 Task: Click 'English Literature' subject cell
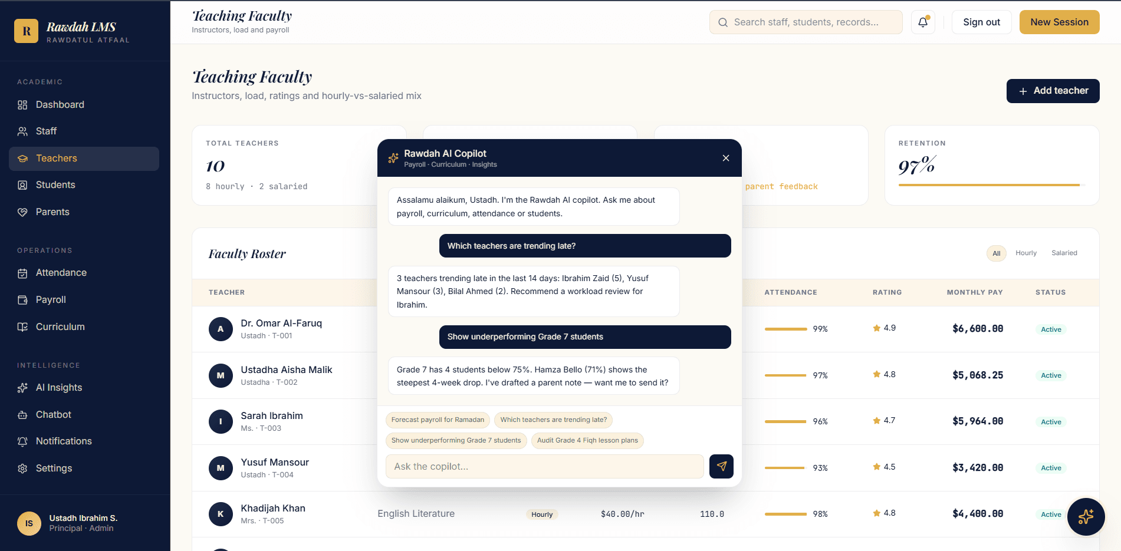[416, 514]
